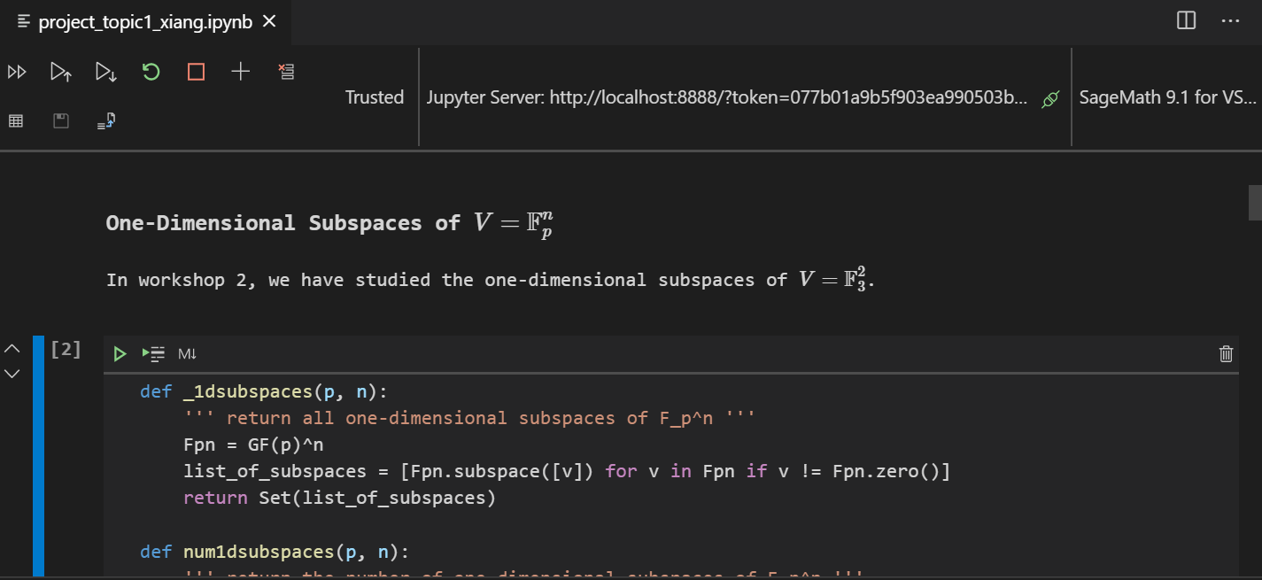Expand the cell using the down chevron
The image size is (1262, 580).
coord(12,374)
